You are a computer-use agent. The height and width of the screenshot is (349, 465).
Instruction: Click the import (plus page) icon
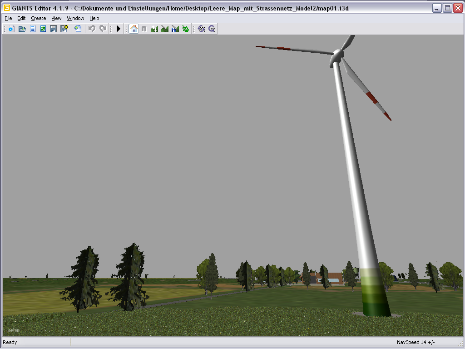click(78, 29)
